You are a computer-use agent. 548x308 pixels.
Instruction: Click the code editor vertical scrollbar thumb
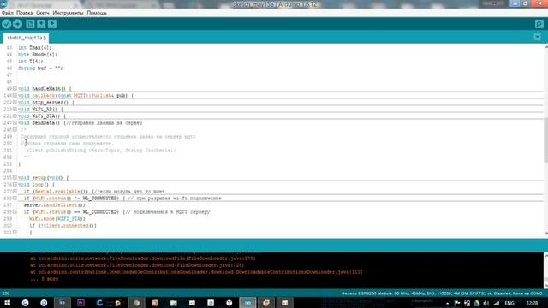click(545, 139)
